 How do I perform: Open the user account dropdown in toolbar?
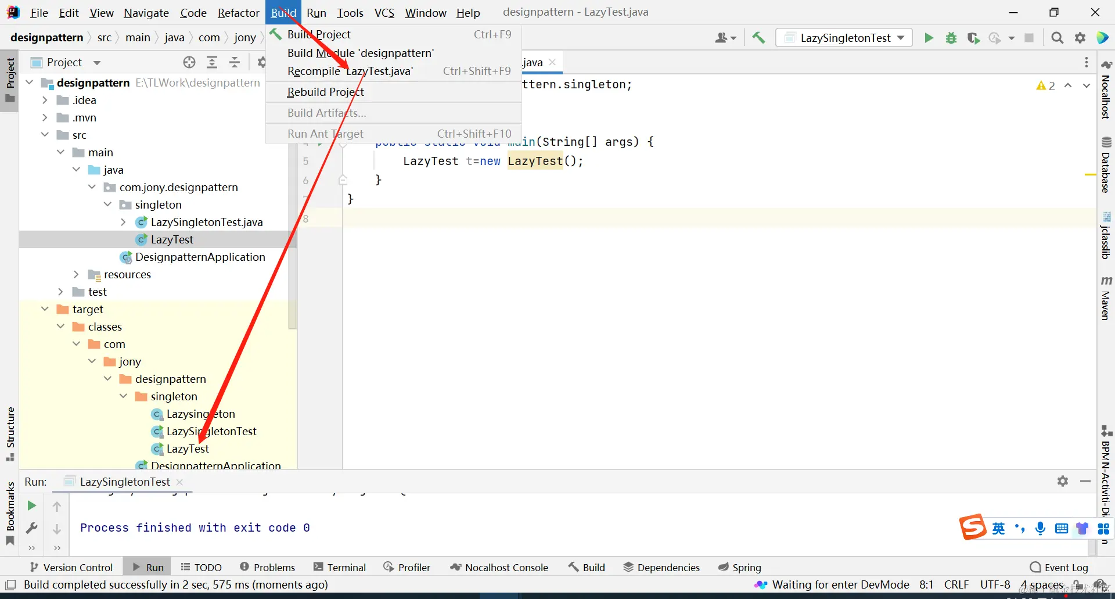[726, 38]
